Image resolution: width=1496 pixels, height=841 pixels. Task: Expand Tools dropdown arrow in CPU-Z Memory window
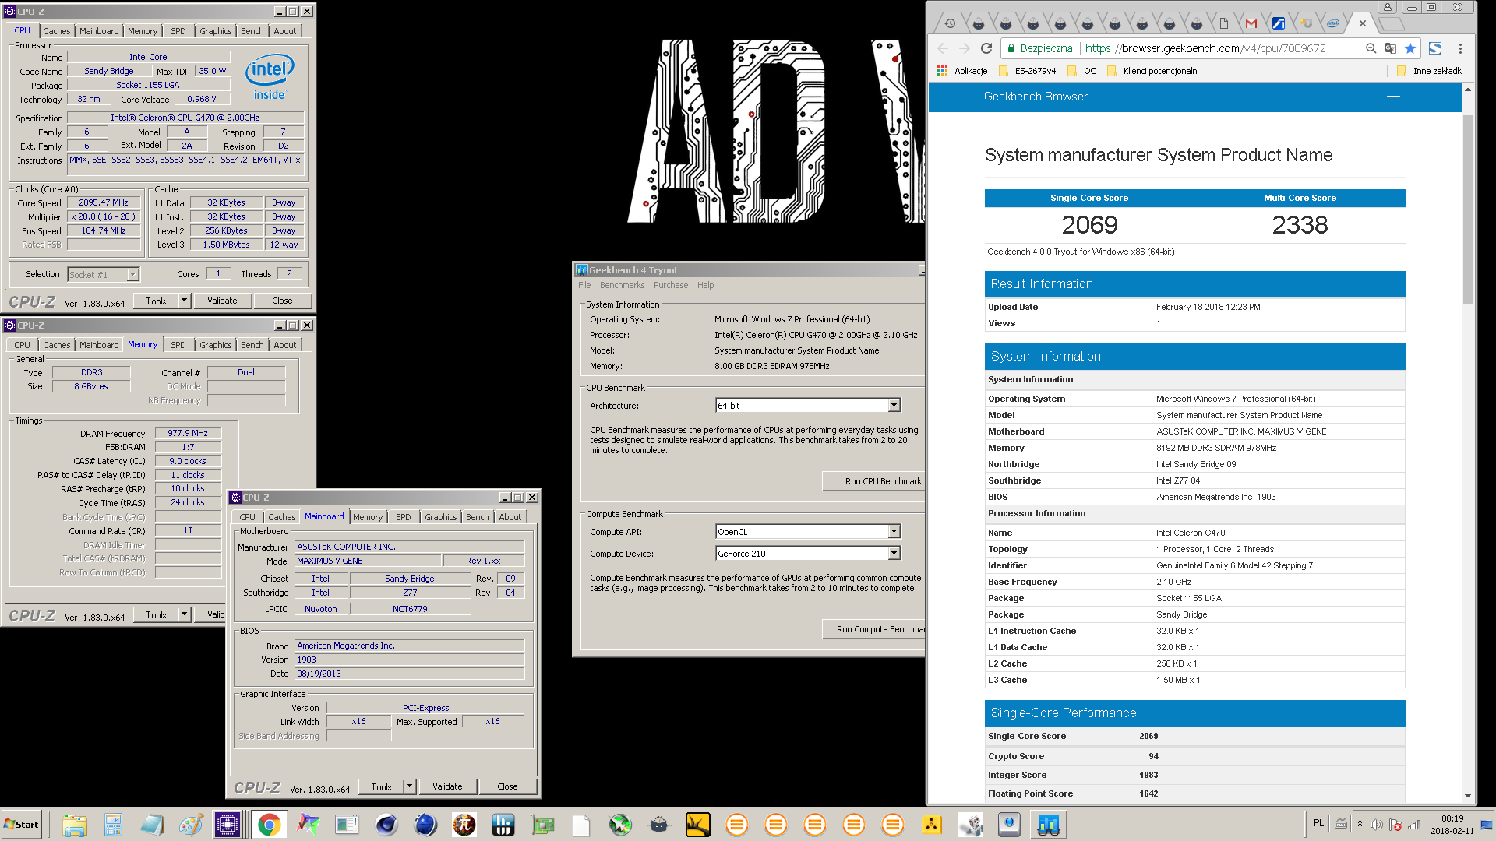pyautogui.click(x=185, y=614)
